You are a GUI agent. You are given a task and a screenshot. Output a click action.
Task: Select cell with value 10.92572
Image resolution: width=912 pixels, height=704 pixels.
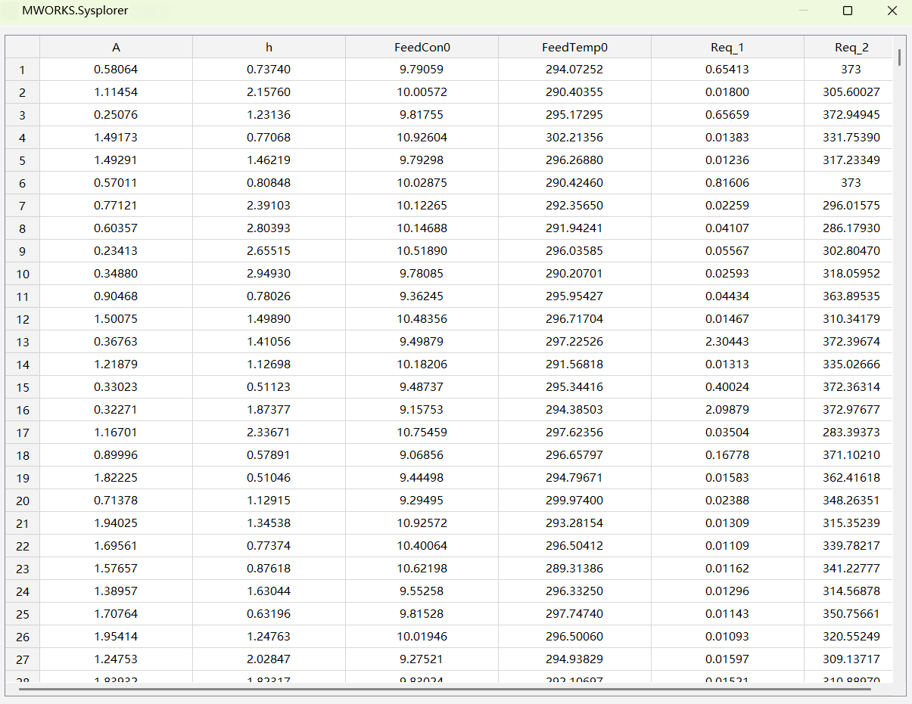pos(422,523)
